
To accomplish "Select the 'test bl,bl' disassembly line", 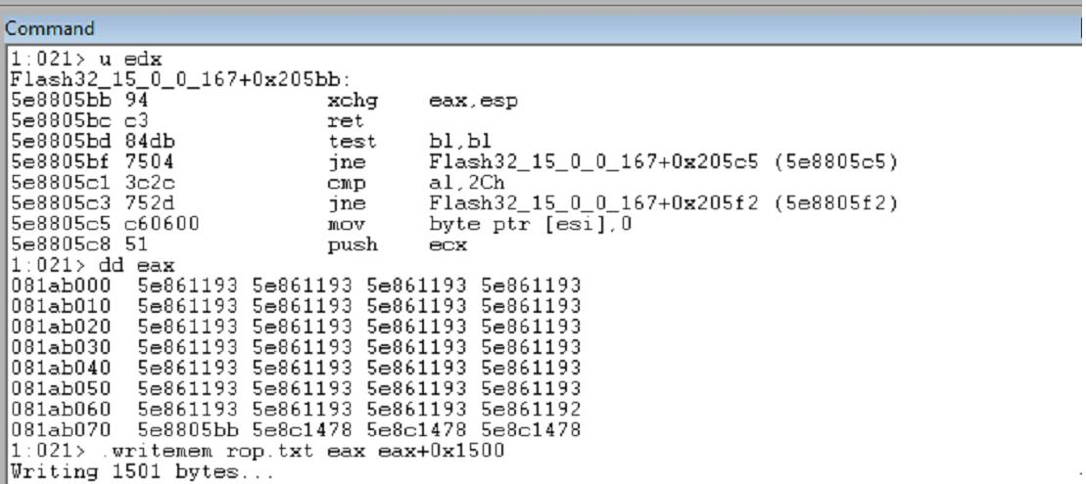I will pyautogui.click(x=251, y=142).
